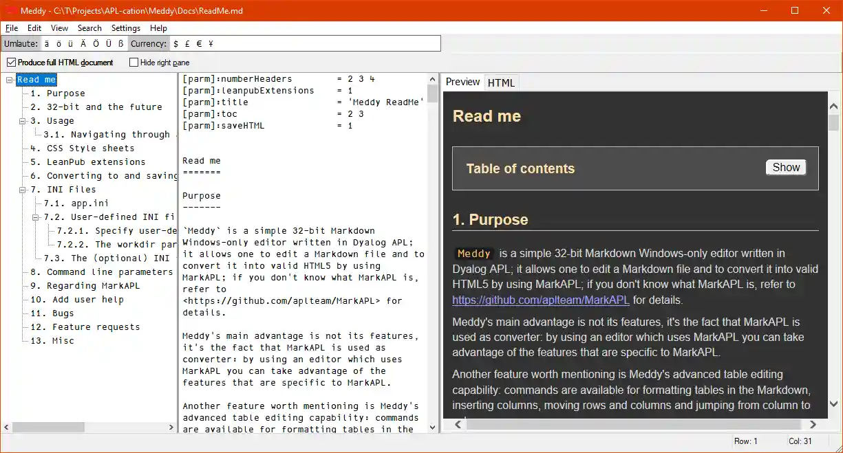Image resolution: width=843 pixels, height=453 pixels.
Task: Open the github.com/aplteam/MarkAPL link
Action: [540, 300]
